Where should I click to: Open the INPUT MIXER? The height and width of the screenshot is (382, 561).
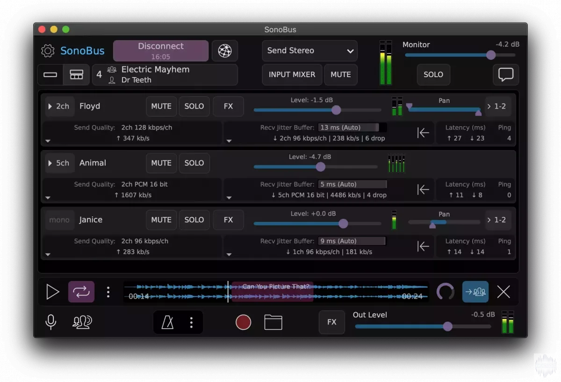coord(292,75)
